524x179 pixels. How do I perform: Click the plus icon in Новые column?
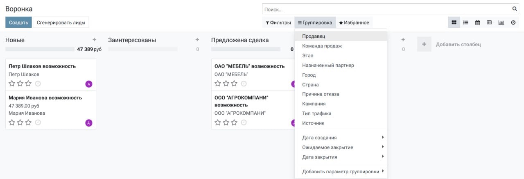94,40
